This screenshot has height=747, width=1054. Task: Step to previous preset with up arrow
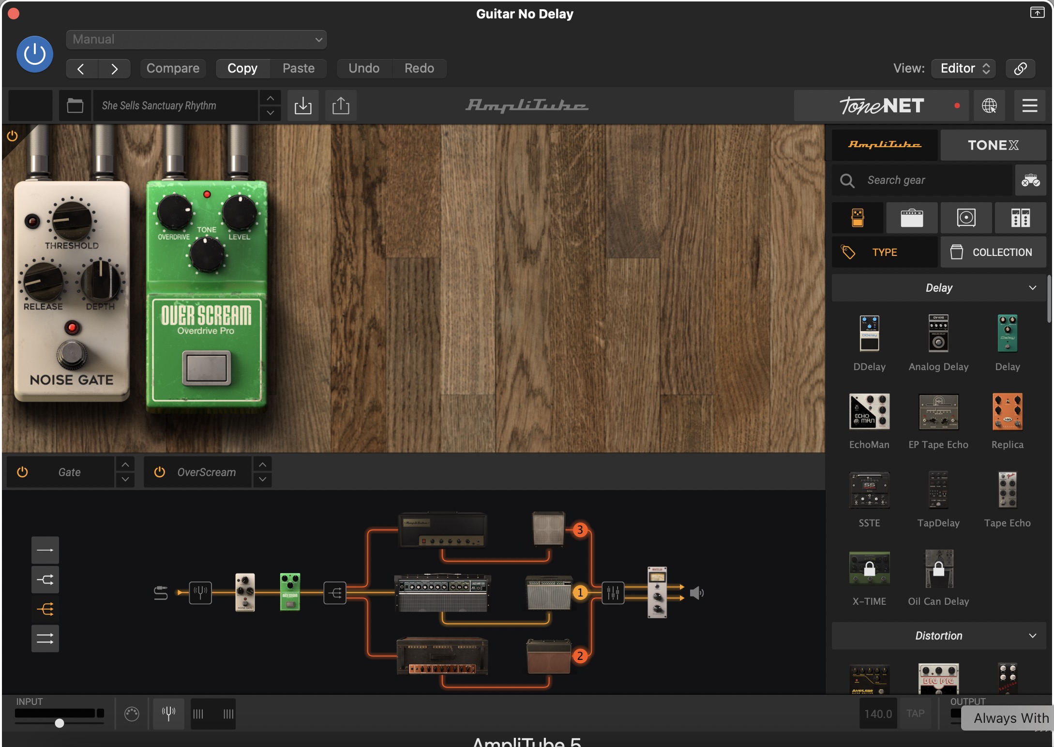click(x=270, y=98)
